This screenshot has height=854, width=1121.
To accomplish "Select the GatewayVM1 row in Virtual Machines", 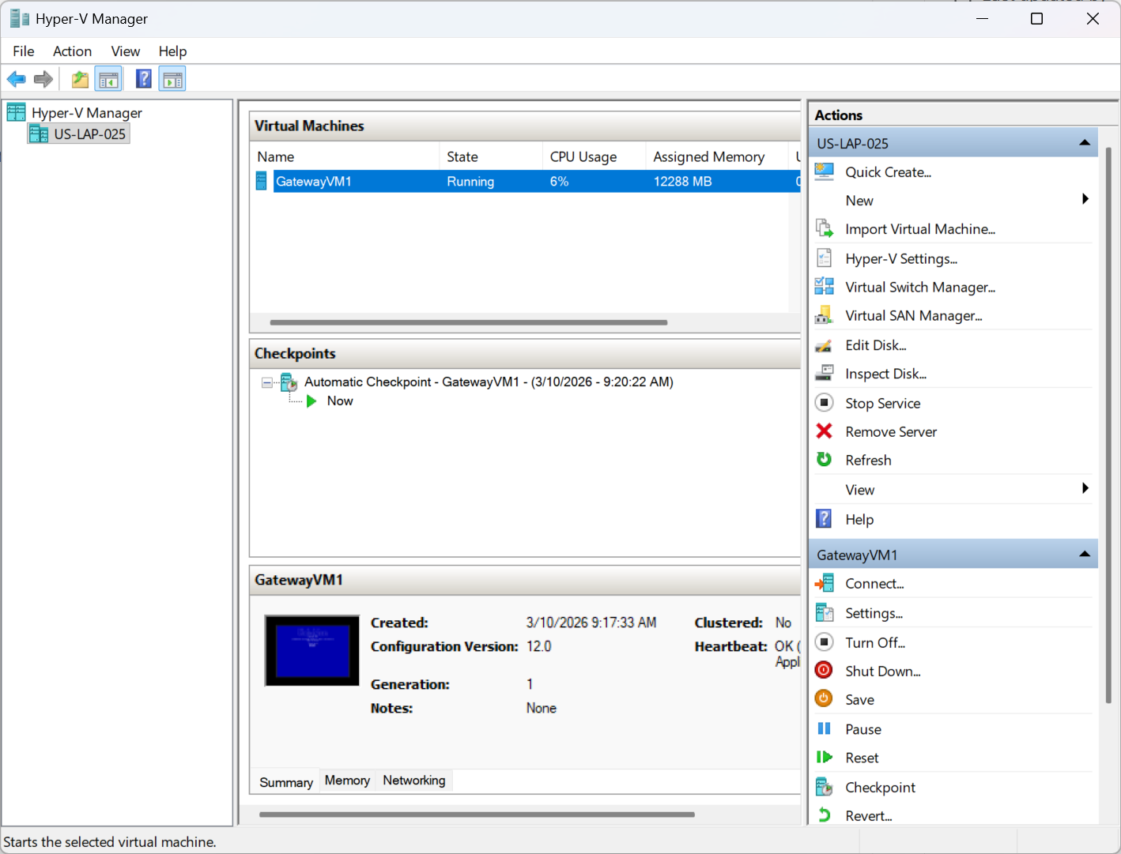I will [x=525, y=182].
